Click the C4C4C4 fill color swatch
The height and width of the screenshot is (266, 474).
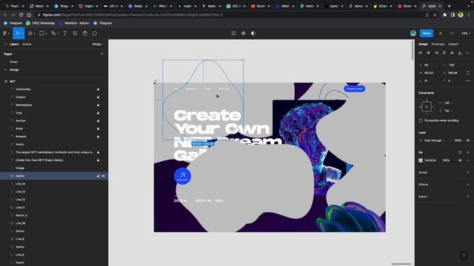point(421,160)
